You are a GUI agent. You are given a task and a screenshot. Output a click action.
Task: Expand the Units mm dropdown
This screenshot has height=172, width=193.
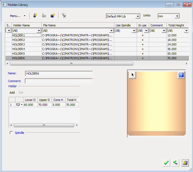click(177, 16)
